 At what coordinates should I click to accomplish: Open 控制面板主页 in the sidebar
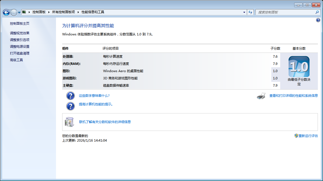point(20,24)
